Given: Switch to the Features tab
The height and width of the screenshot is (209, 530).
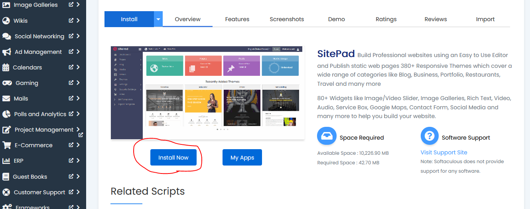Looking at the screenshot, I should [237, 19].
